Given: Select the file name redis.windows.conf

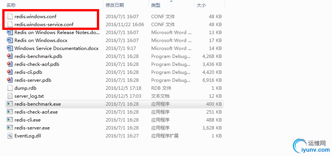Looking at the screenshot, I should point(35,16).
